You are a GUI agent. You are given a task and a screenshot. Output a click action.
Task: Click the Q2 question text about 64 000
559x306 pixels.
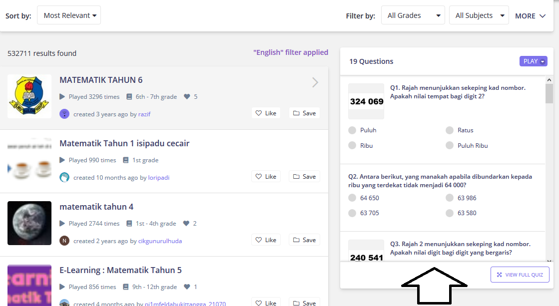(440, 181)
